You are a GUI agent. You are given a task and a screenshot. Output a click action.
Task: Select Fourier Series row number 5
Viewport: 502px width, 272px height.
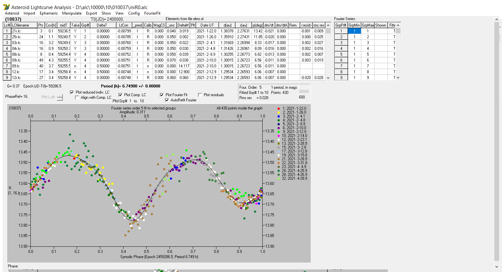[341, 54]
